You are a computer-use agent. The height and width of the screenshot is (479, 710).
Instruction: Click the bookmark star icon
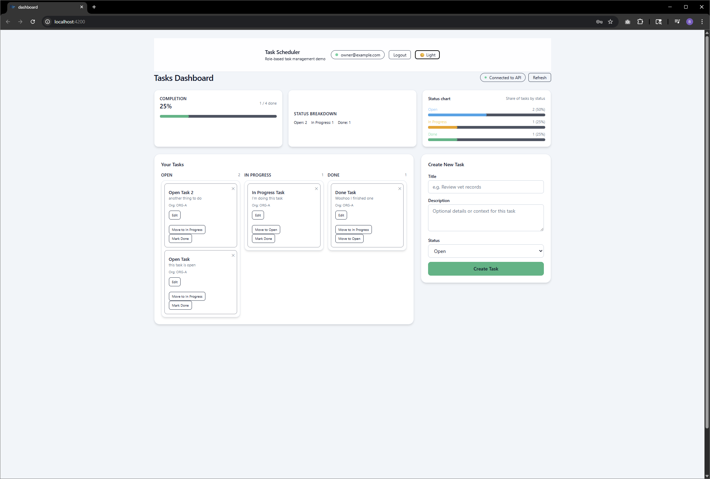coord(610,21)
